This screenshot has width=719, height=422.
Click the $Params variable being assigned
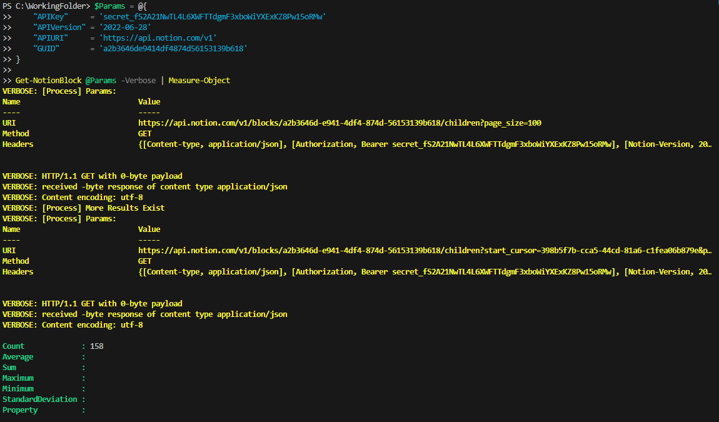[x=109, y=6]
